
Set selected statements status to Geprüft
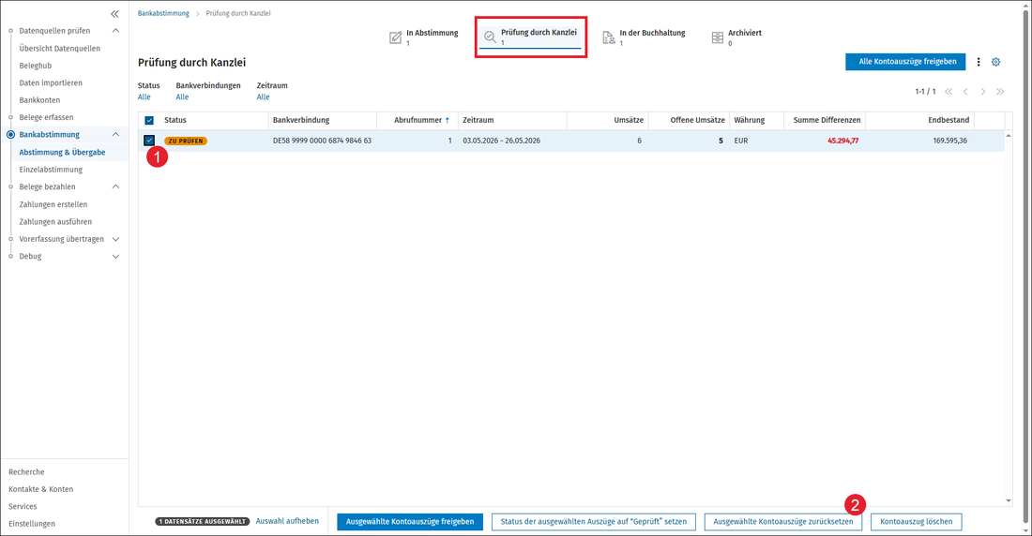click(x=594, y=522)
